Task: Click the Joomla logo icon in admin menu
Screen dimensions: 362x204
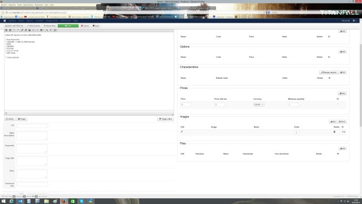Action: [x=5, y=20]
